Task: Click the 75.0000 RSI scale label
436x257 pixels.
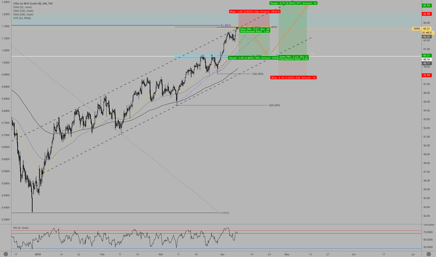Action: coord(429,232)
